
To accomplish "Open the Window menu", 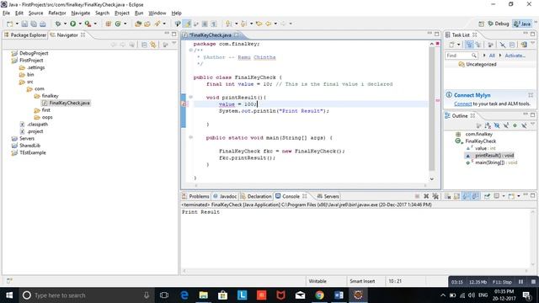I will 157,13.
